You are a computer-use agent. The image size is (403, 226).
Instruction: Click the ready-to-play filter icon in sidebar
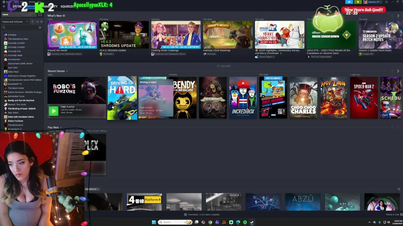41,22
